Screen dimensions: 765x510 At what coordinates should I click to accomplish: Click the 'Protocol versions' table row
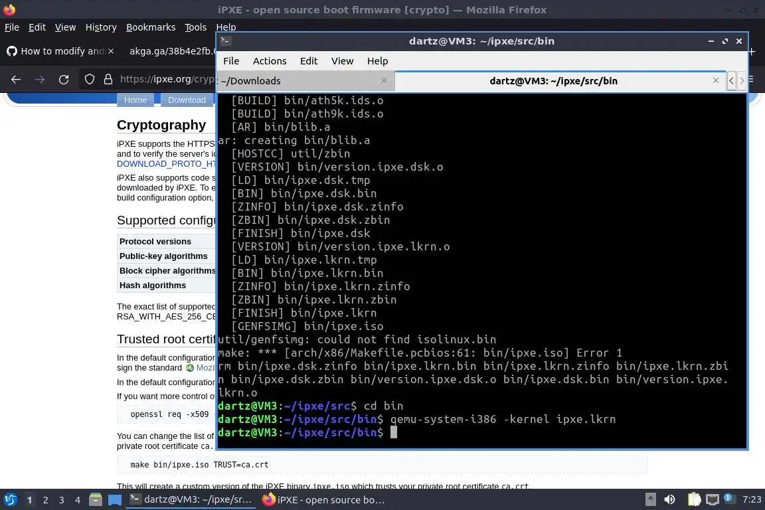pos(166,242)
